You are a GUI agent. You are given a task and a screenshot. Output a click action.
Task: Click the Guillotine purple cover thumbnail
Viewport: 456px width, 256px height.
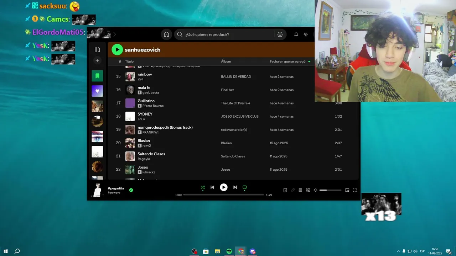(x=130, y=103)
